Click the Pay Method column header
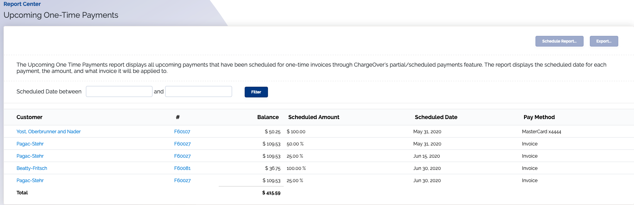This screenshot has height=205, width=634. coord(539,117)
